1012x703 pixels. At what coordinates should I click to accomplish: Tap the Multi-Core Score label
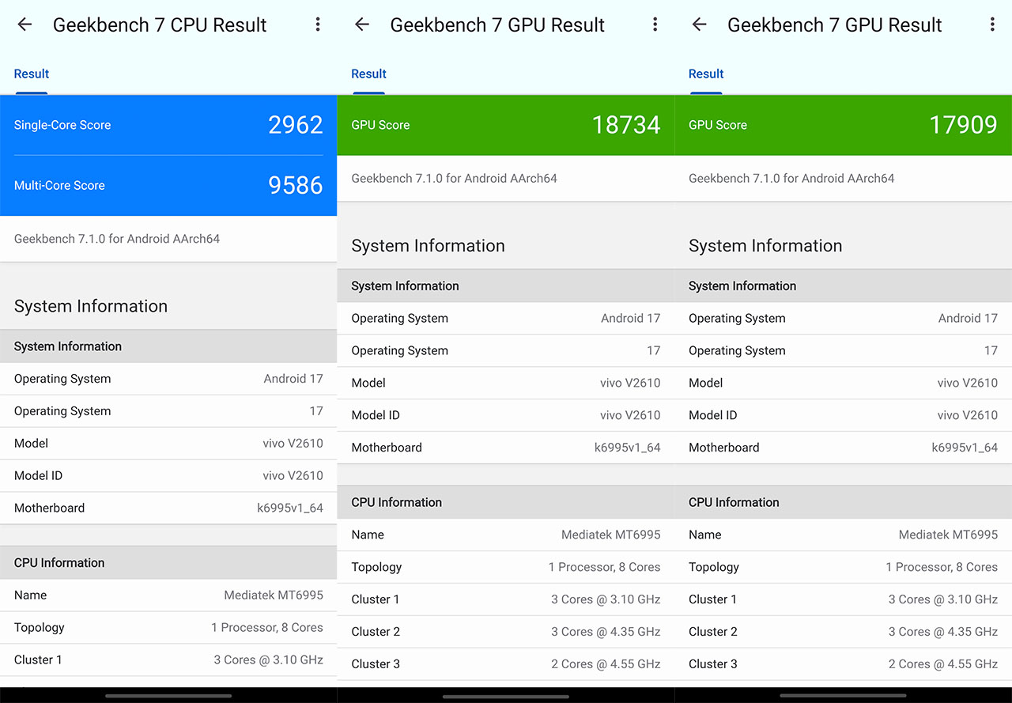[59, 186]
